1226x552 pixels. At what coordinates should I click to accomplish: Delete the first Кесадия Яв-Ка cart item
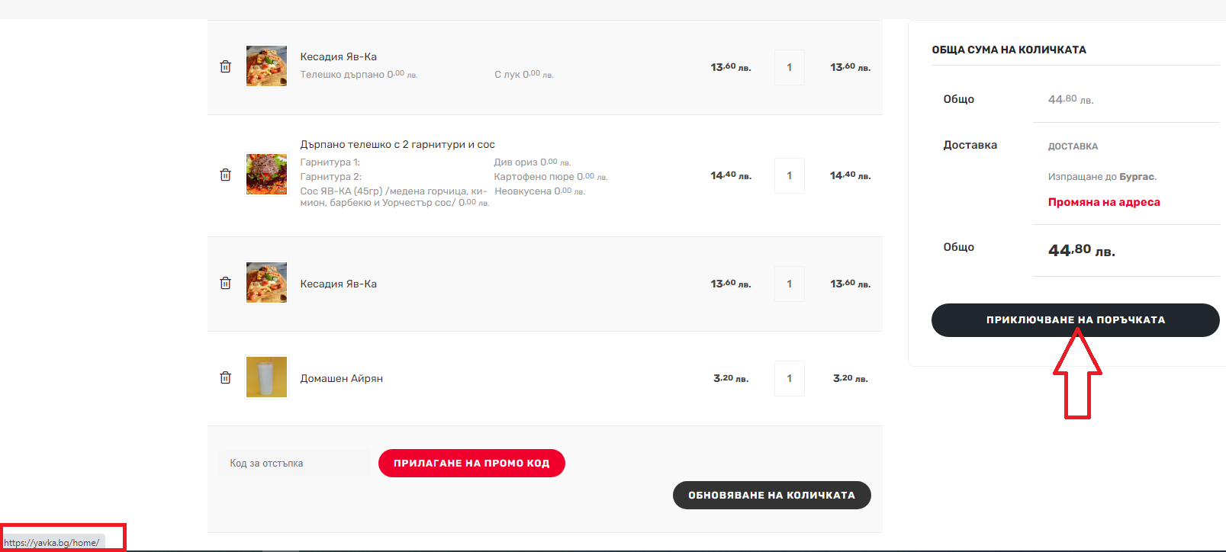click(225, 67)
